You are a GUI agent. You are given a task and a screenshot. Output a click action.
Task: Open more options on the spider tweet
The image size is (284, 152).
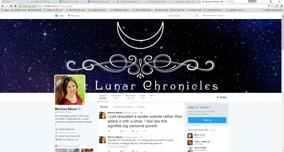(145, 131)
